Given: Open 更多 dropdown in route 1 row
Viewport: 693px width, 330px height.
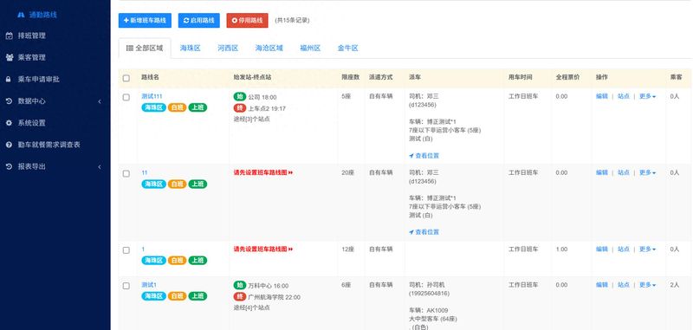Looking at the screenshot, I should point(647,249).
